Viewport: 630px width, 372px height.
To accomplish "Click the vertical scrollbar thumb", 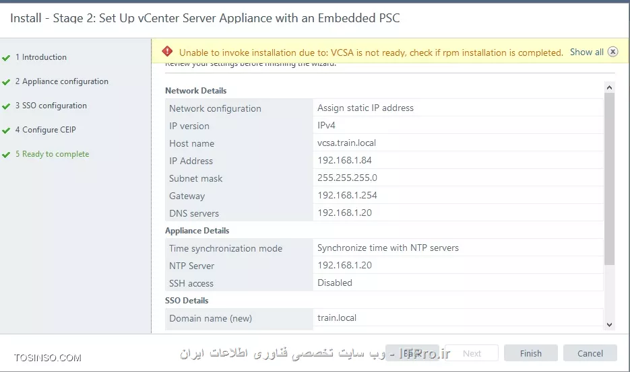I will (x=610, y=179).
